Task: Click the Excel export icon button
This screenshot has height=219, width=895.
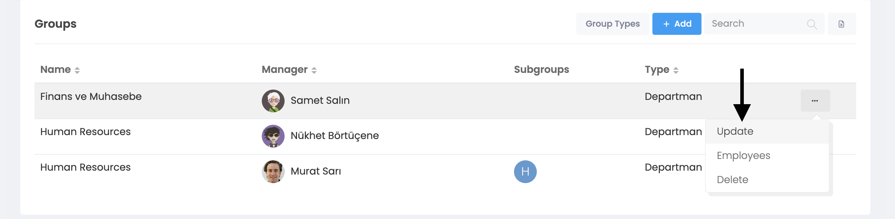Action: click(841, 24)
